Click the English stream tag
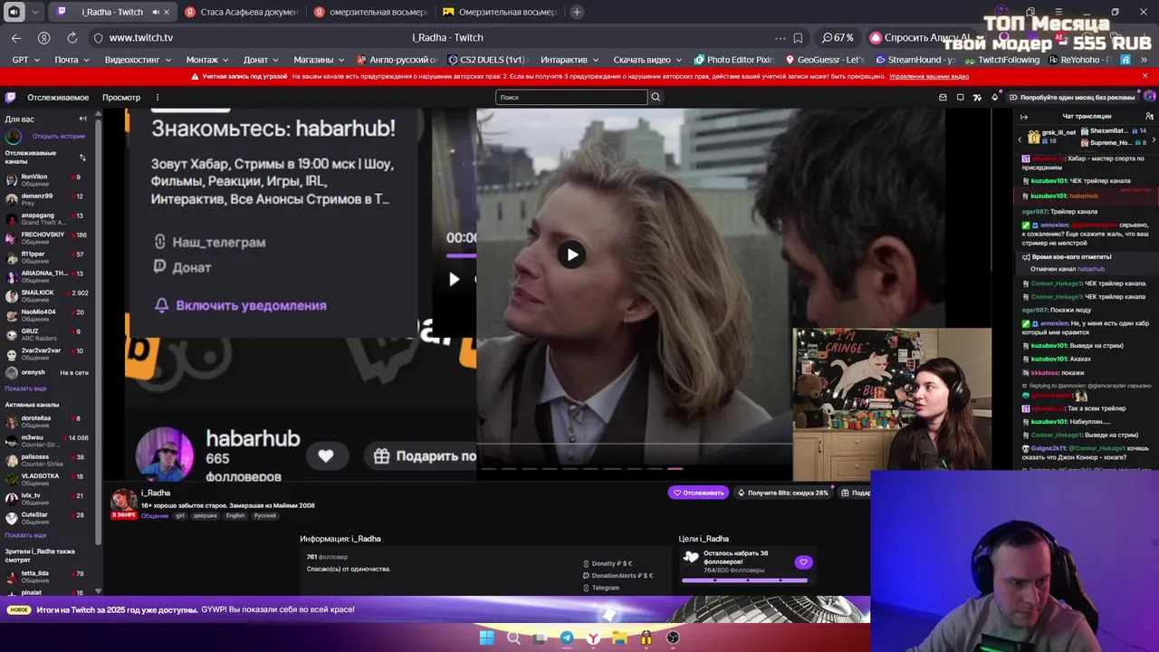Screen dimensions: 1159x652 [x=235, y=515]
